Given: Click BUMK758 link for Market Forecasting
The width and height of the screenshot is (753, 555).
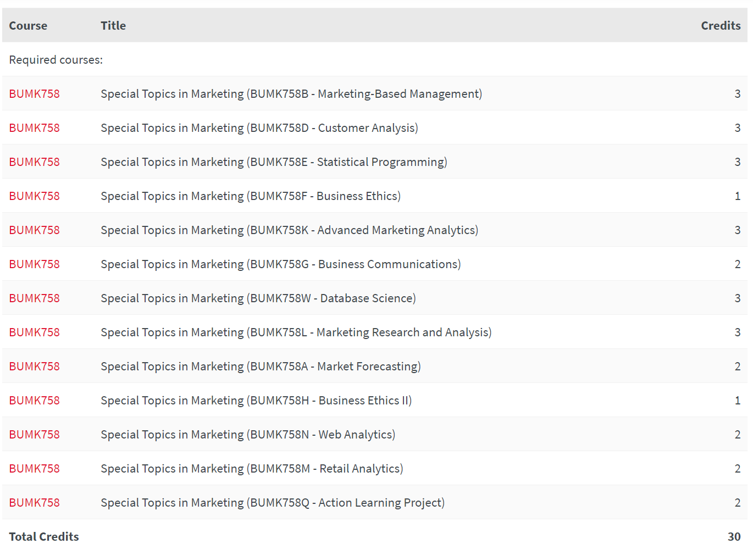Looking at the screenshot, I should (34, 367).
